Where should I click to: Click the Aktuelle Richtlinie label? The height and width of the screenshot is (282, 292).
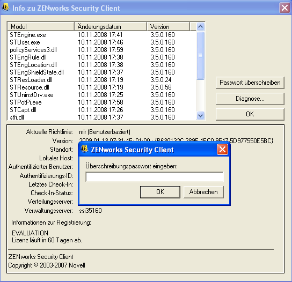pos(49,132)
